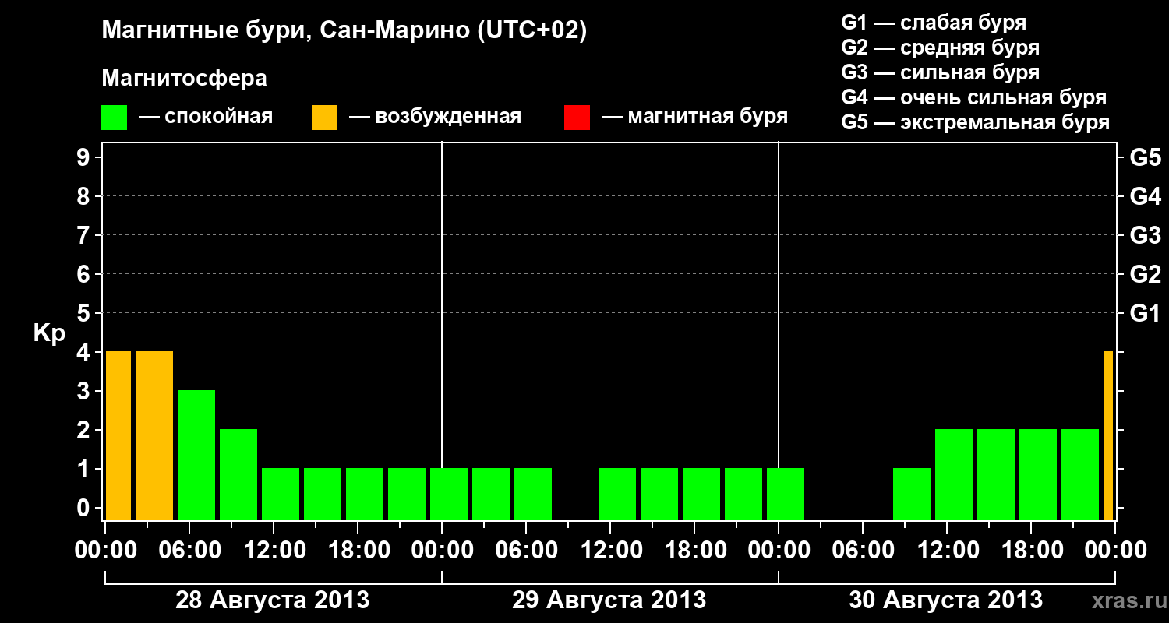Click the last green Kp 2 bar on 30 Августа
Screen dimensions: 1169x623
point(1080,475)
